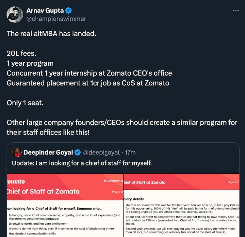Viewport: 245px width, 237px height.
Task: Click the Gurugram location pin icon
Action: 105,181
